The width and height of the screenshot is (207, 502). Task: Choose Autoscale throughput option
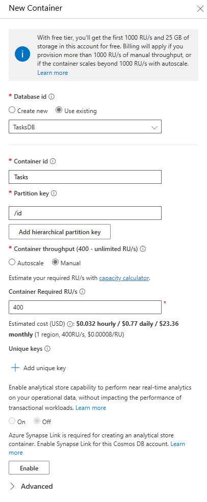(12, 263)
